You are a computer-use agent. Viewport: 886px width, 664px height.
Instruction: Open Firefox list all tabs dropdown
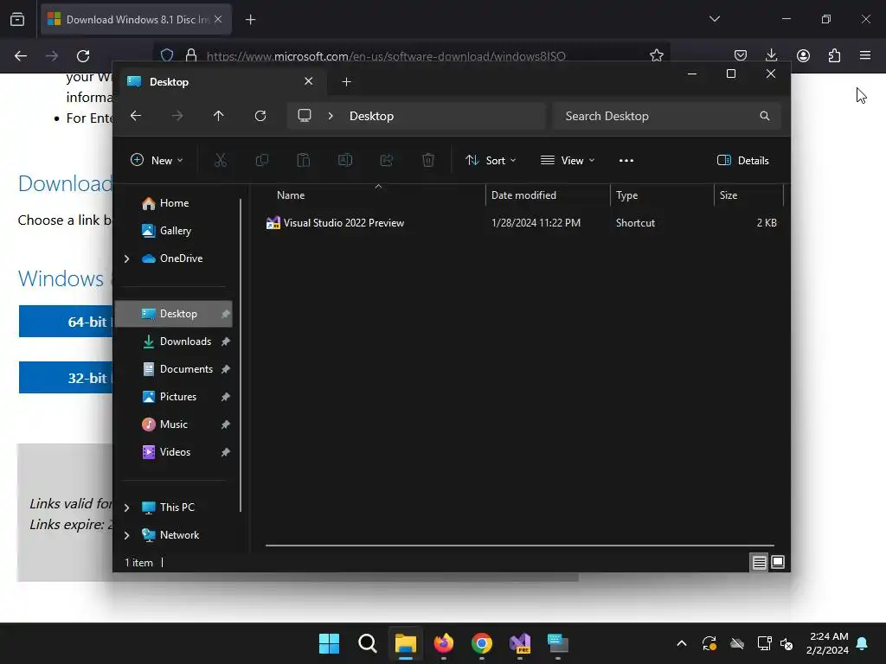tap(714, 19)
